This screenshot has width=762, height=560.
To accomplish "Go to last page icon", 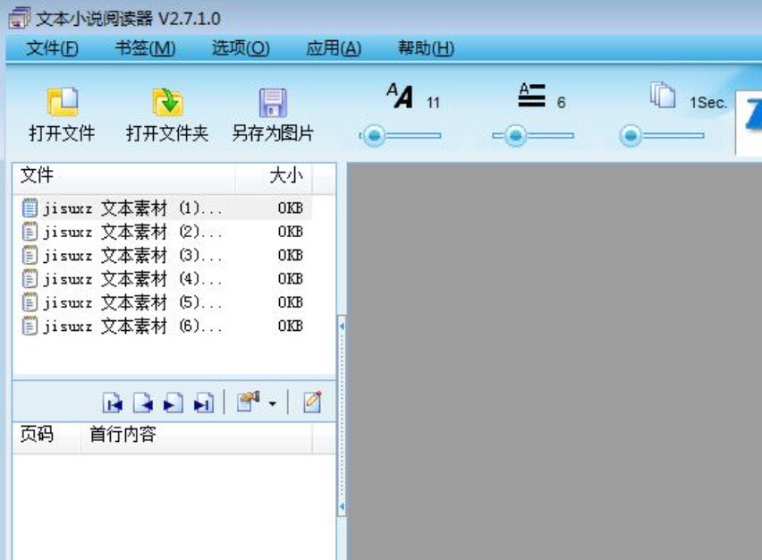I will (203, 403).
